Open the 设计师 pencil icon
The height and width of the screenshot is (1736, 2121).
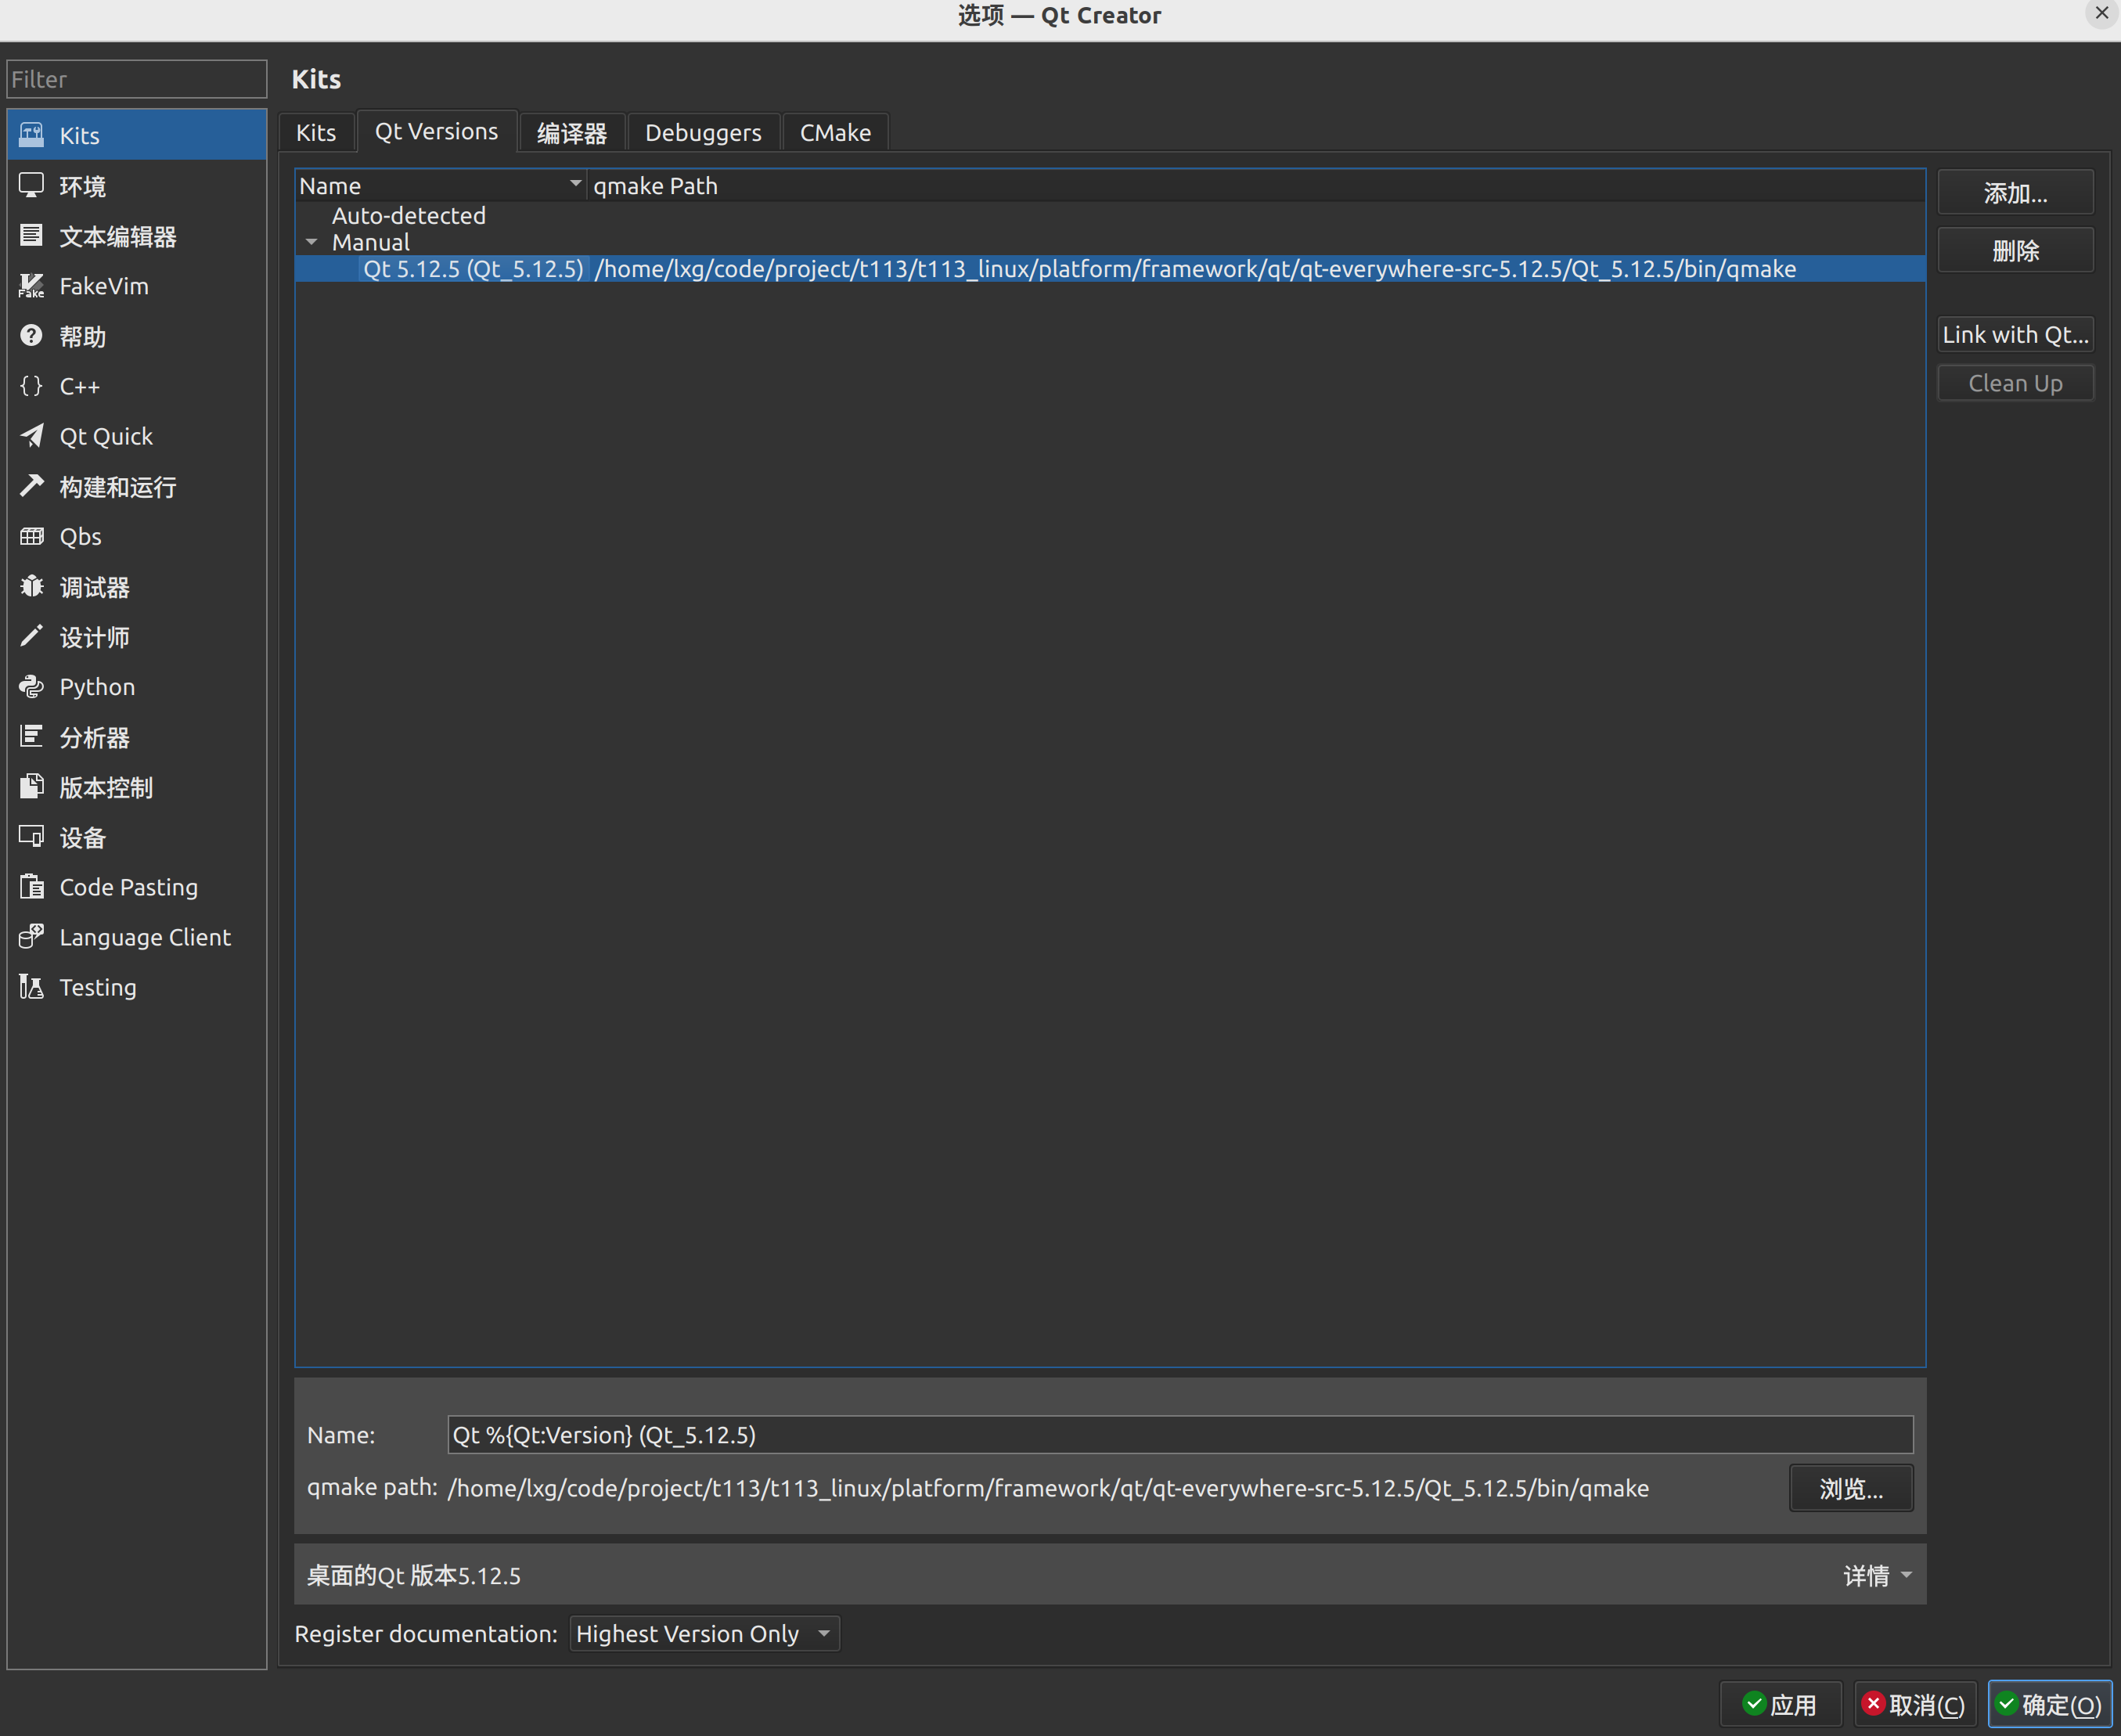point(32,636)
